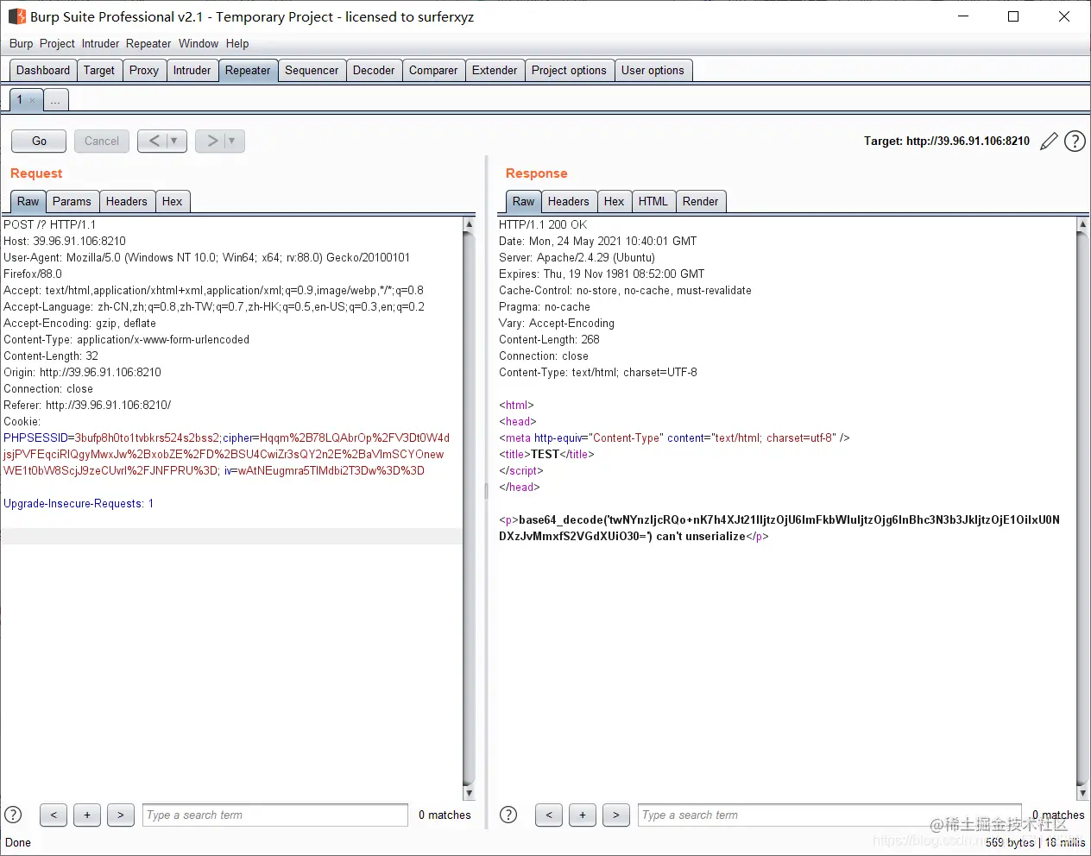Click response search help question mark icon
The image size is (1091, 856).
click(508, 815)
